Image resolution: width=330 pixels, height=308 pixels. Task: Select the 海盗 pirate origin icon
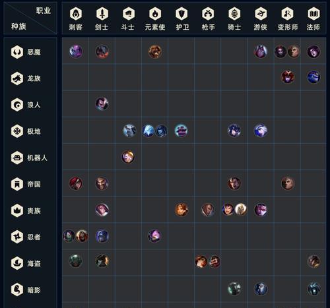(17, 263)
